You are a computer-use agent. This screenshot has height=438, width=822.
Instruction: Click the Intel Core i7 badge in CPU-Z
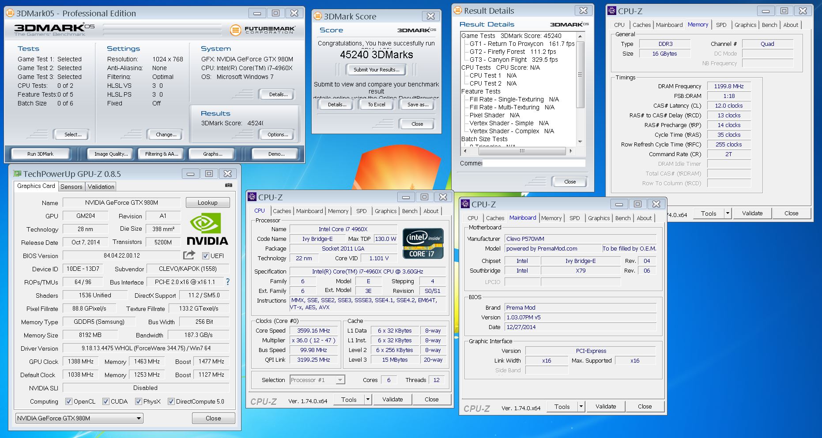[423, 243]
